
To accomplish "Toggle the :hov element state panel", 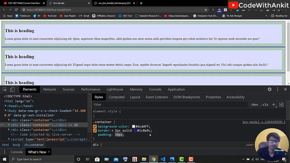I will coord(254,105).
